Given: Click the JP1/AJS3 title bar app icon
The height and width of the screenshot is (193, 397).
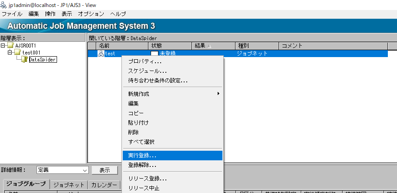Looking at the screenshot, I should 3,5.
